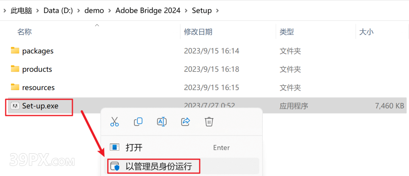
Task: Select the resources folder icon
Action: 15,87
